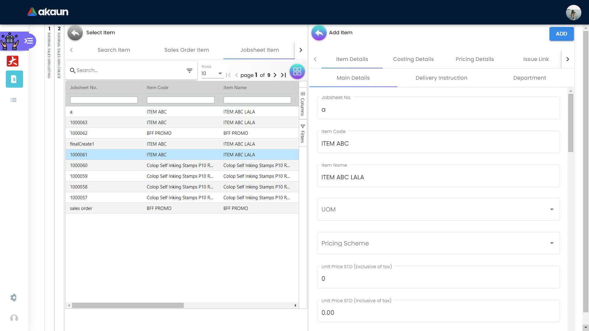Click the list menu sidebar icon
Image resolution: width=589 pixels, height=331 pixels.
click(x=13, y=100)
